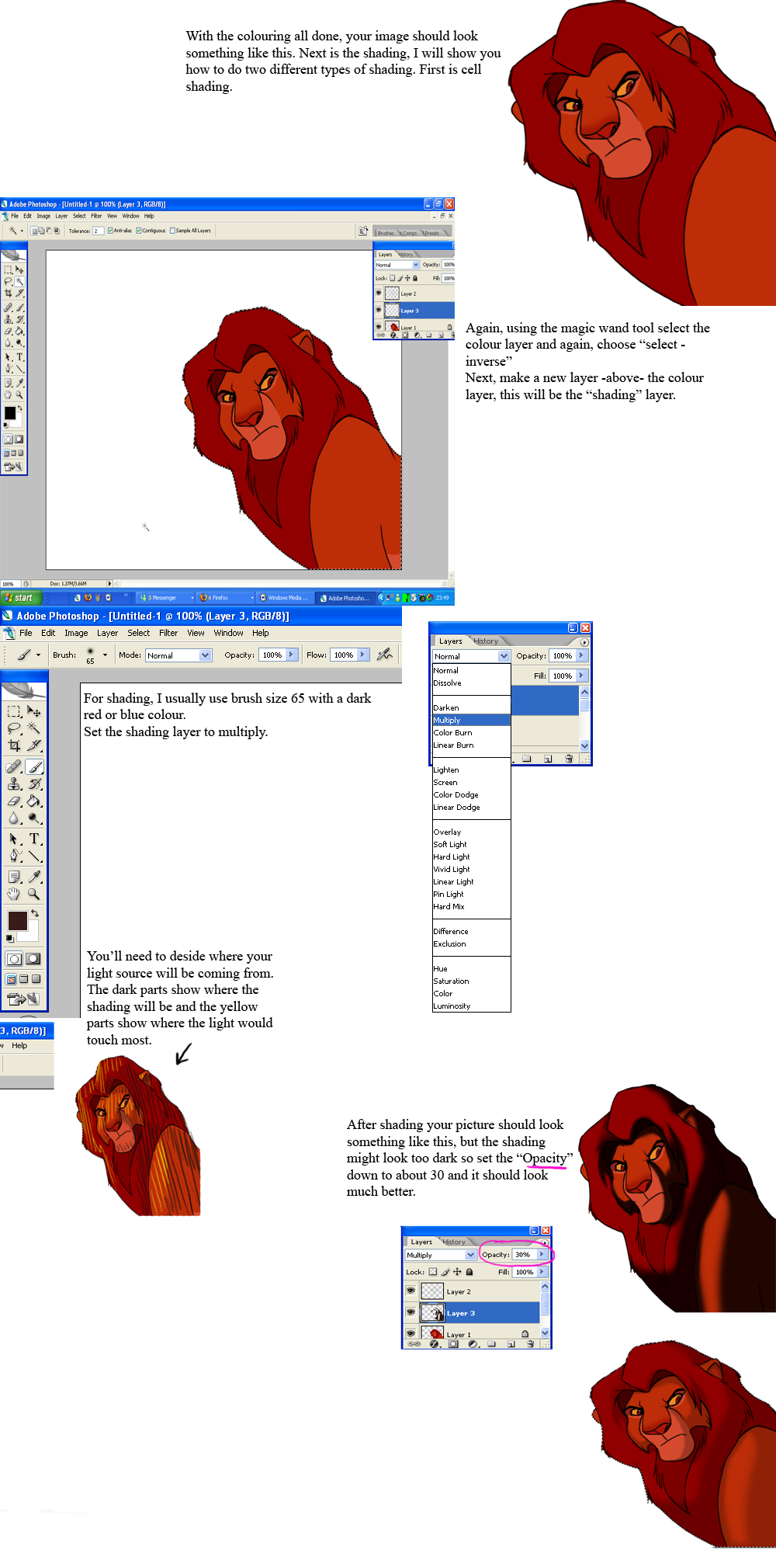Click the Windows start button
Image resolution: width=776 pixels, height=1553 pixels.
[x=19, y=598]
